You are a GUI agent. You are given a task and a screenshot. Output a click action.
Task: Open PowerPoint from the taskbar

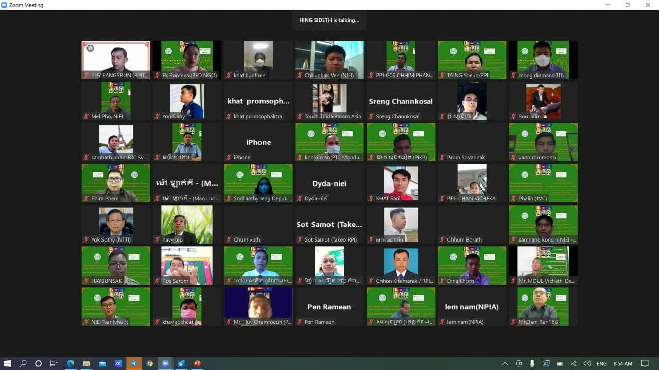click(196, 363)
